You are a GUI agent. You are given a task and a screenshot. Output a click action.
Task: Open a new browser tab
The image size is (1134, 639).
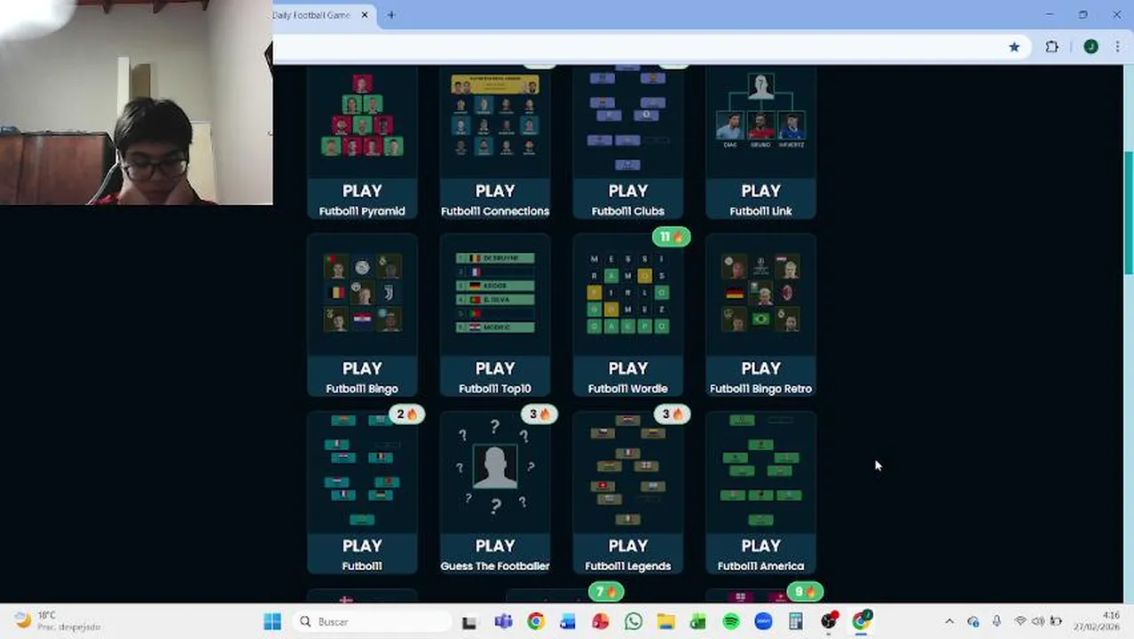[x=391, y=15]
